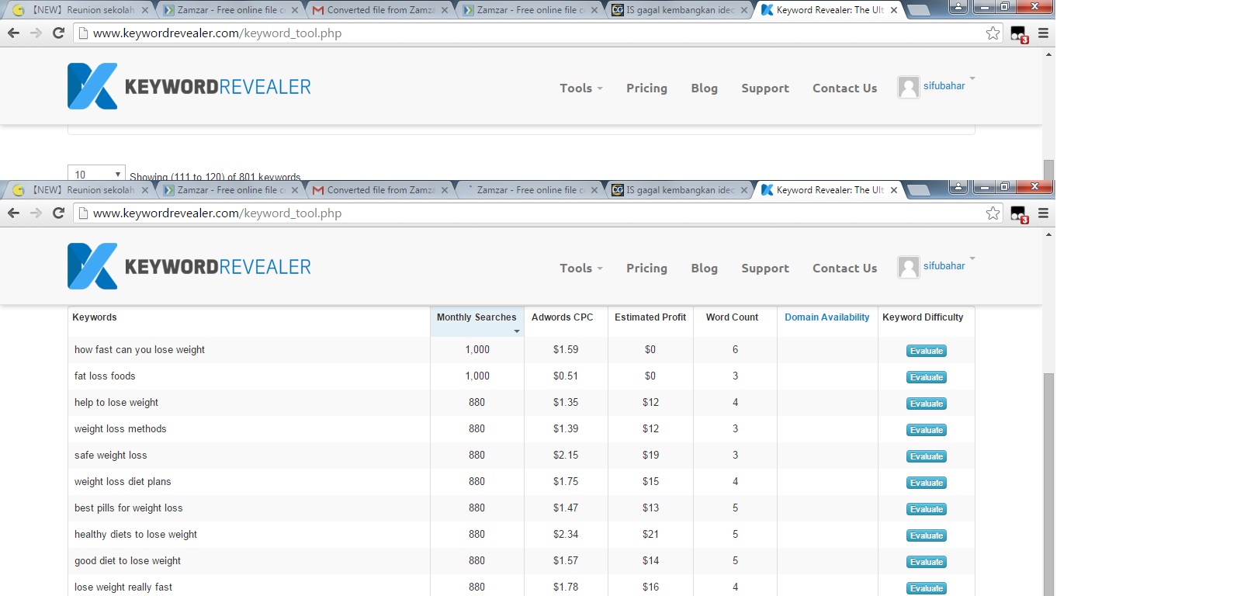
Task: Click extension icon with badge in bottom window
Action: (1019, 214)
